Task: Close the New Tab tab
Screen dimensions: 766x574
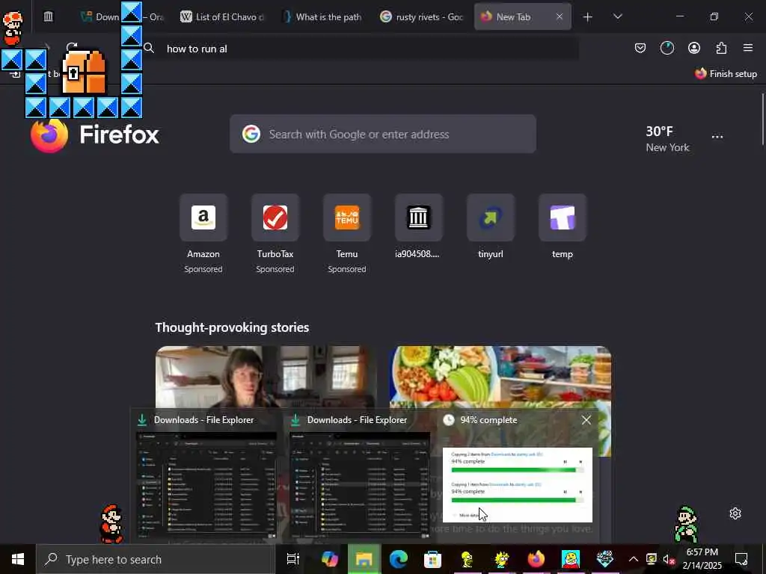Action: pos(560,16)
